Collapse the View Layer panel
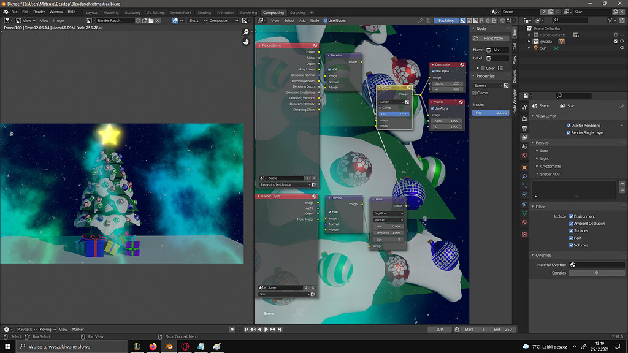Viewport: 628px width, 353px height. pyautogui.click(x=533, y=116)
